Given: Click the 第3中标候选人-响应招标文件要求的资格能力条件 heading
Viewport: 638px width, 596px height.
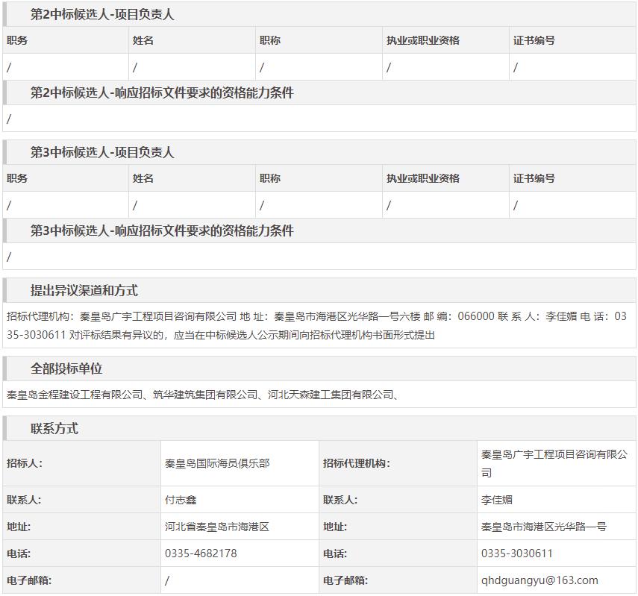Looking at the screenshot, I should click(162, 231).
